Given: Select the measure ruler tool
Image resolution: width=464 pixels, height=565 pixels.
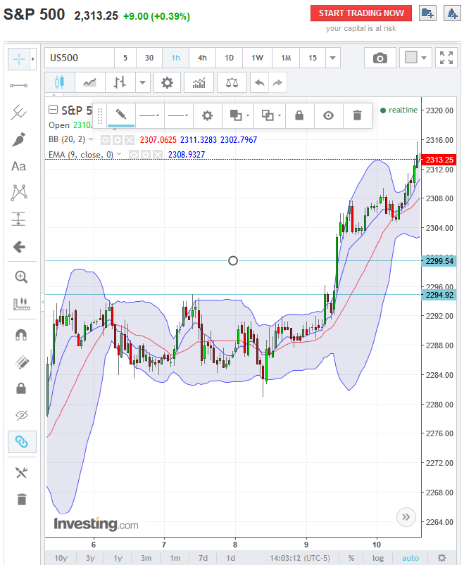Looking at the screenshot, I should click(21, 304).
